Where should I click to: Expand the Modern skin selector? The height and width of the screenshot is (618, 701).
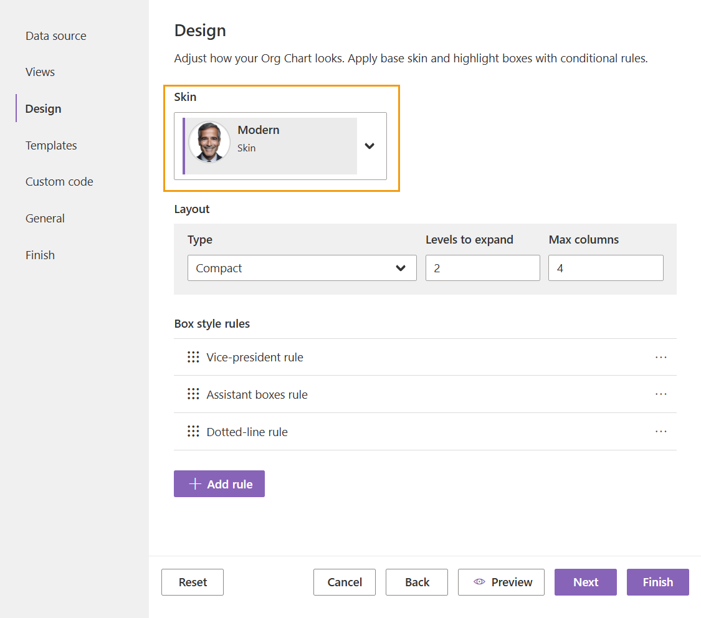tap(280, 146)
